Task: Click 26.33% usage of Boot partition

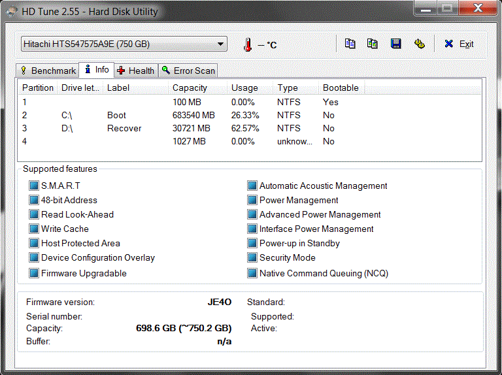Action: pyautogui.click(x=245, y=115)
